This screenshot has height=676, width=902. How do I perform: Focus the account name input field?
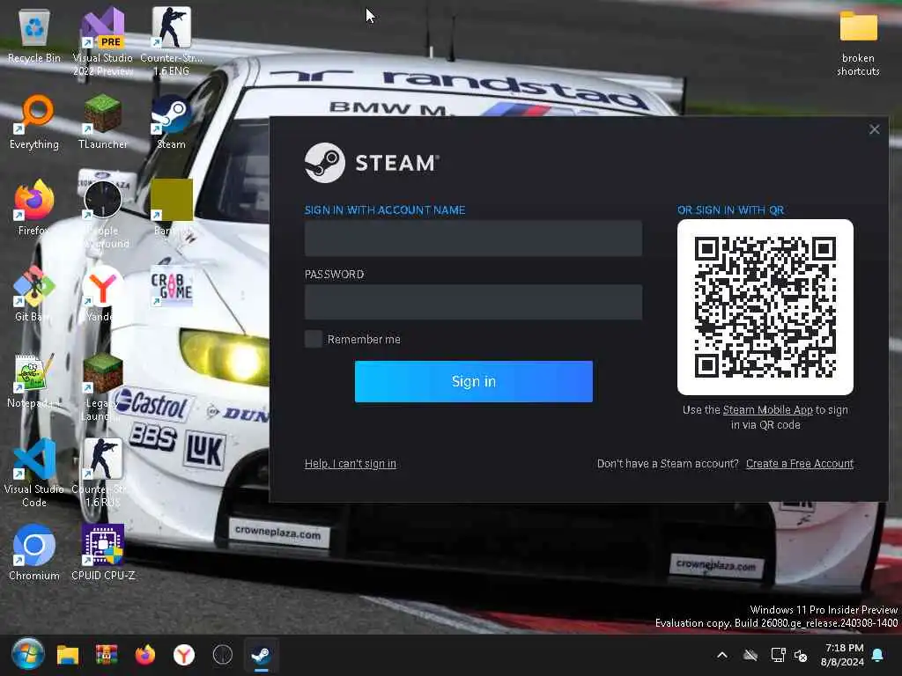(x=473, y=238)
